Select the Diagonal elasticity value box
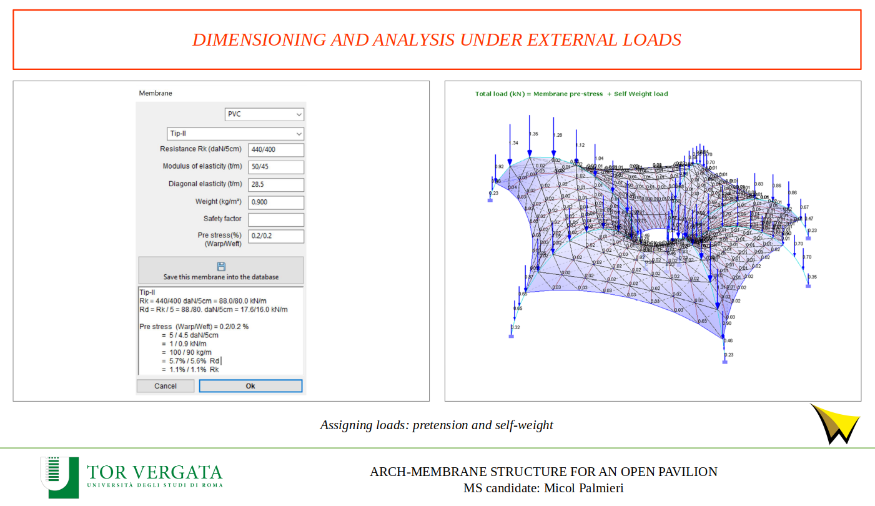The image size is (875, 506). (x=275, y=185)
